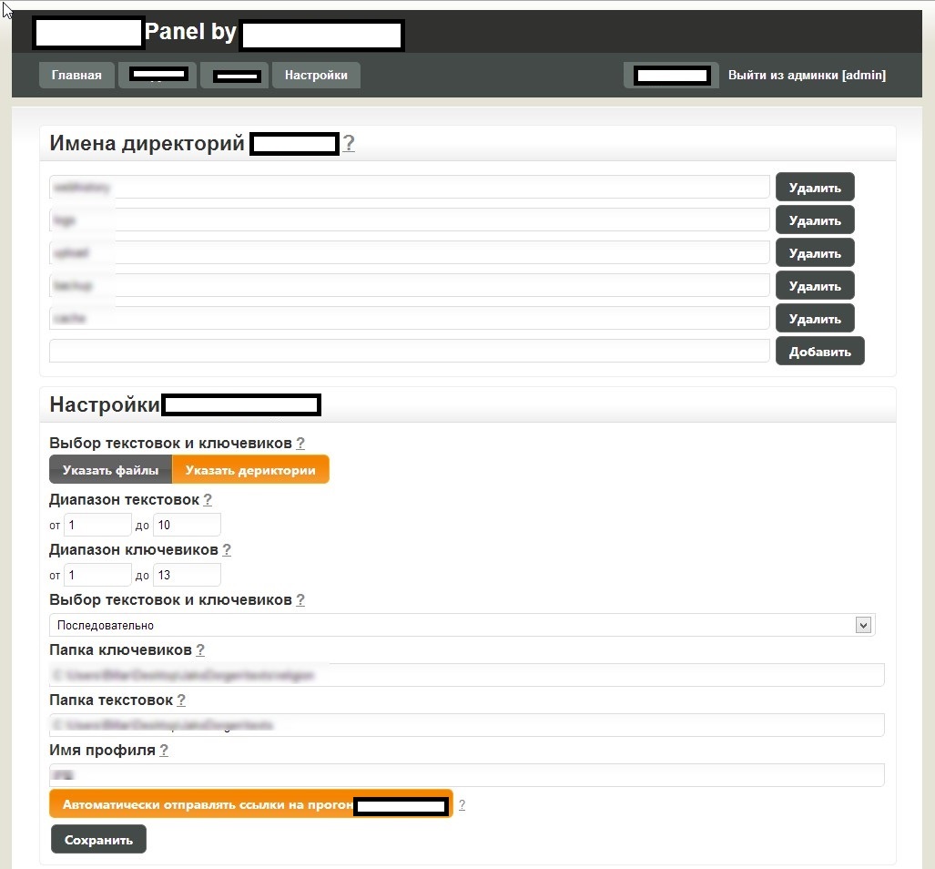This screenshot has width=935, height=869.
Task: Click help icon after the orange auto-send button
Action: tap(462, 805)
